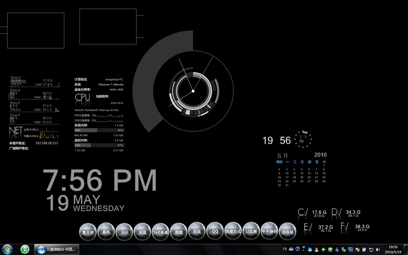Screen dimensions: 408x255
Task: Open the QQ penguin tray icon
Action: (316, 250)
